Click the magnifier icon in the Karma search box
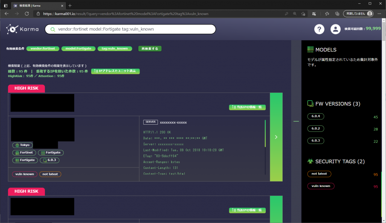Viewport: 386px width, 223px height. (53, 29)
